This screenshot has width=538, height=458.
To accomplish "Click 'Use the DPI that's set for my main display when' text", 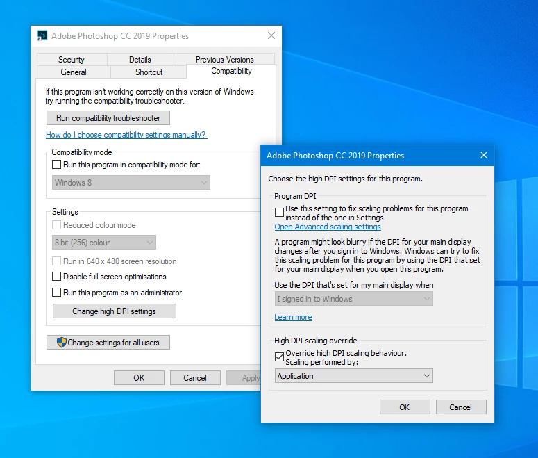I will 354,285.
